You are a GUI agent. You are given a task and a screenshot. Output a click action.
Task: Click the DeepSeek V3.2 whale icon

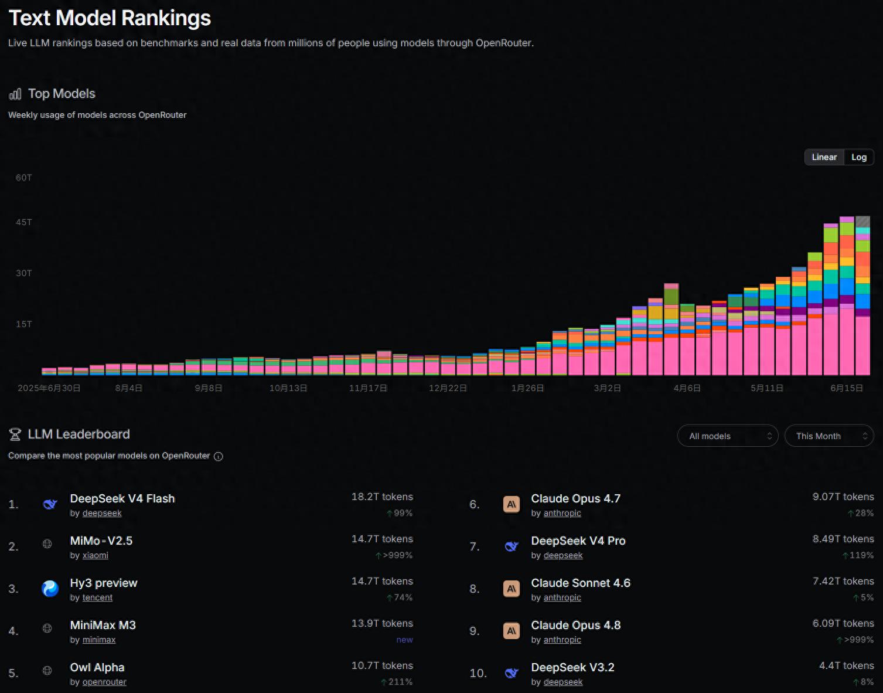[x=512, y=673]
